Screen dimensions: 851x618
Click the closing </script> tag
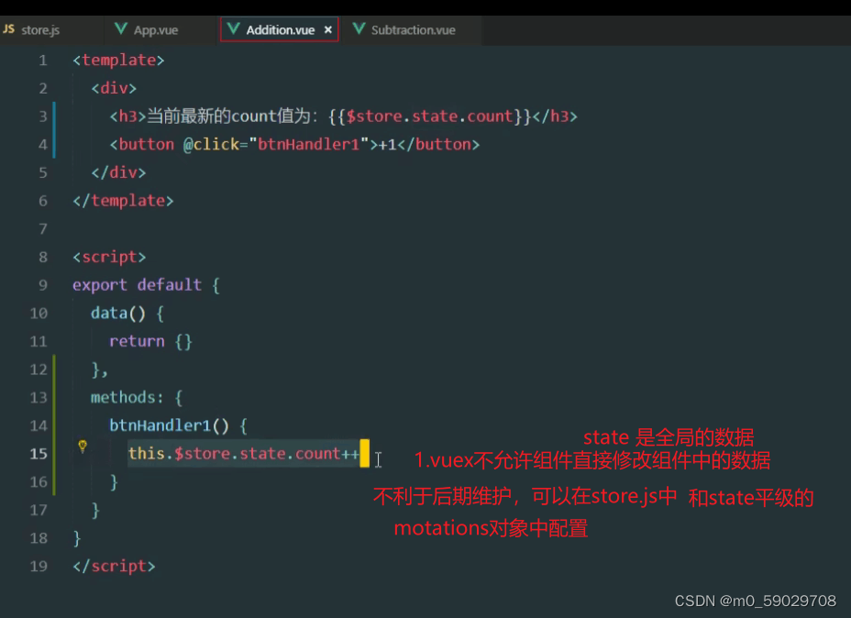114,566
